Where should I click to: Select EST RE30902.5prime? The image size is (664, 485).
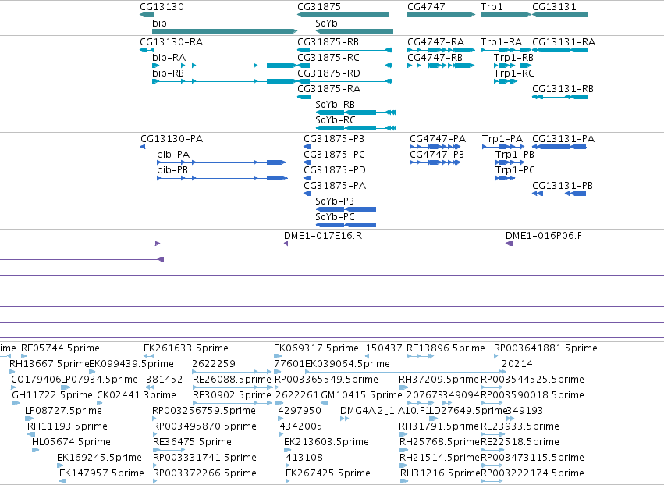(x=232, y=395)
